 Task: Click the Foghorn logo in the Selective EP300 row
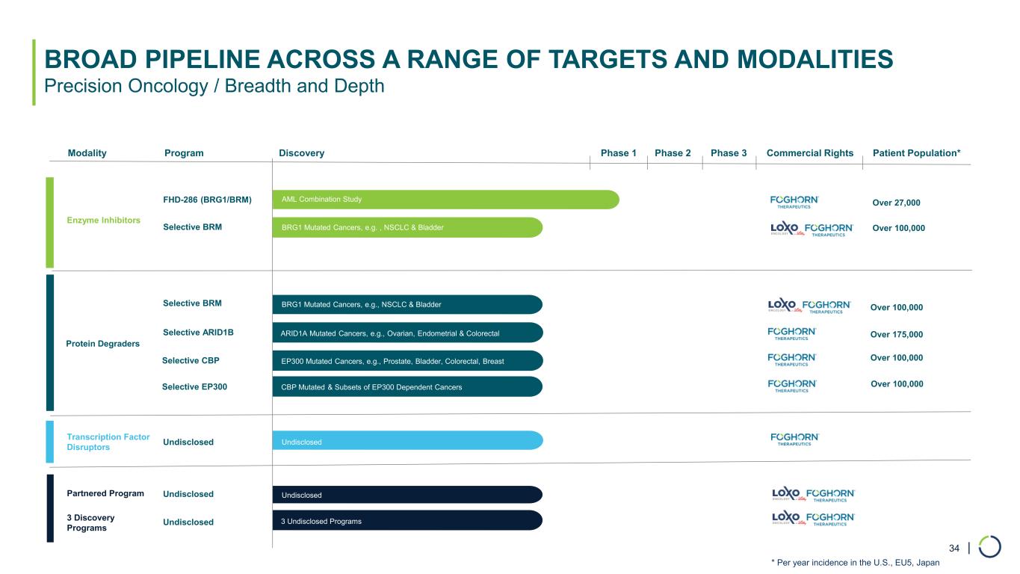point(792,386)
